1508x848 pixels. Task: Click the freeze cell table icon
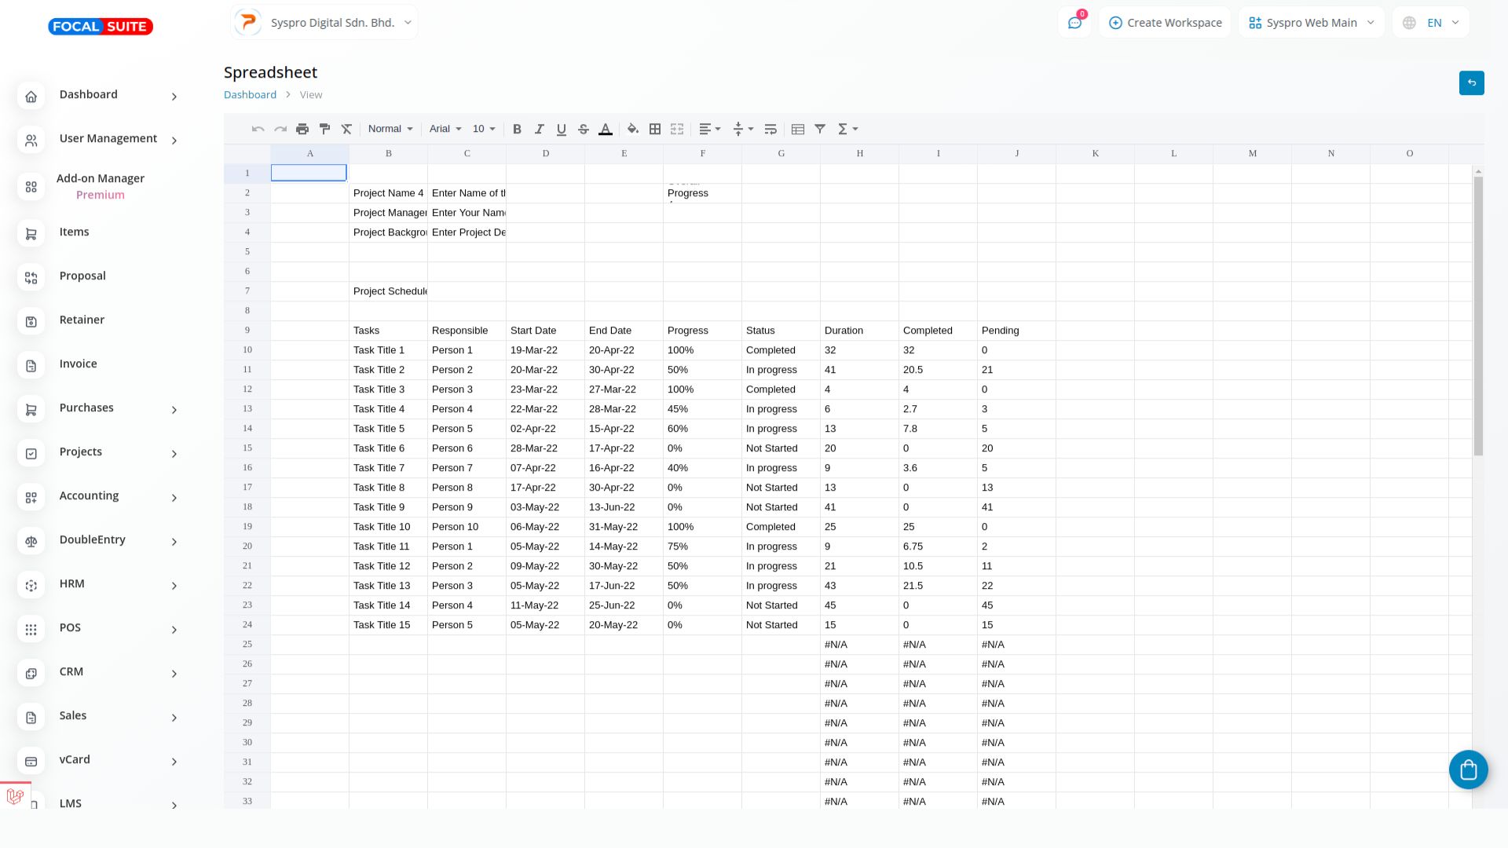click(x=798, y=130)
